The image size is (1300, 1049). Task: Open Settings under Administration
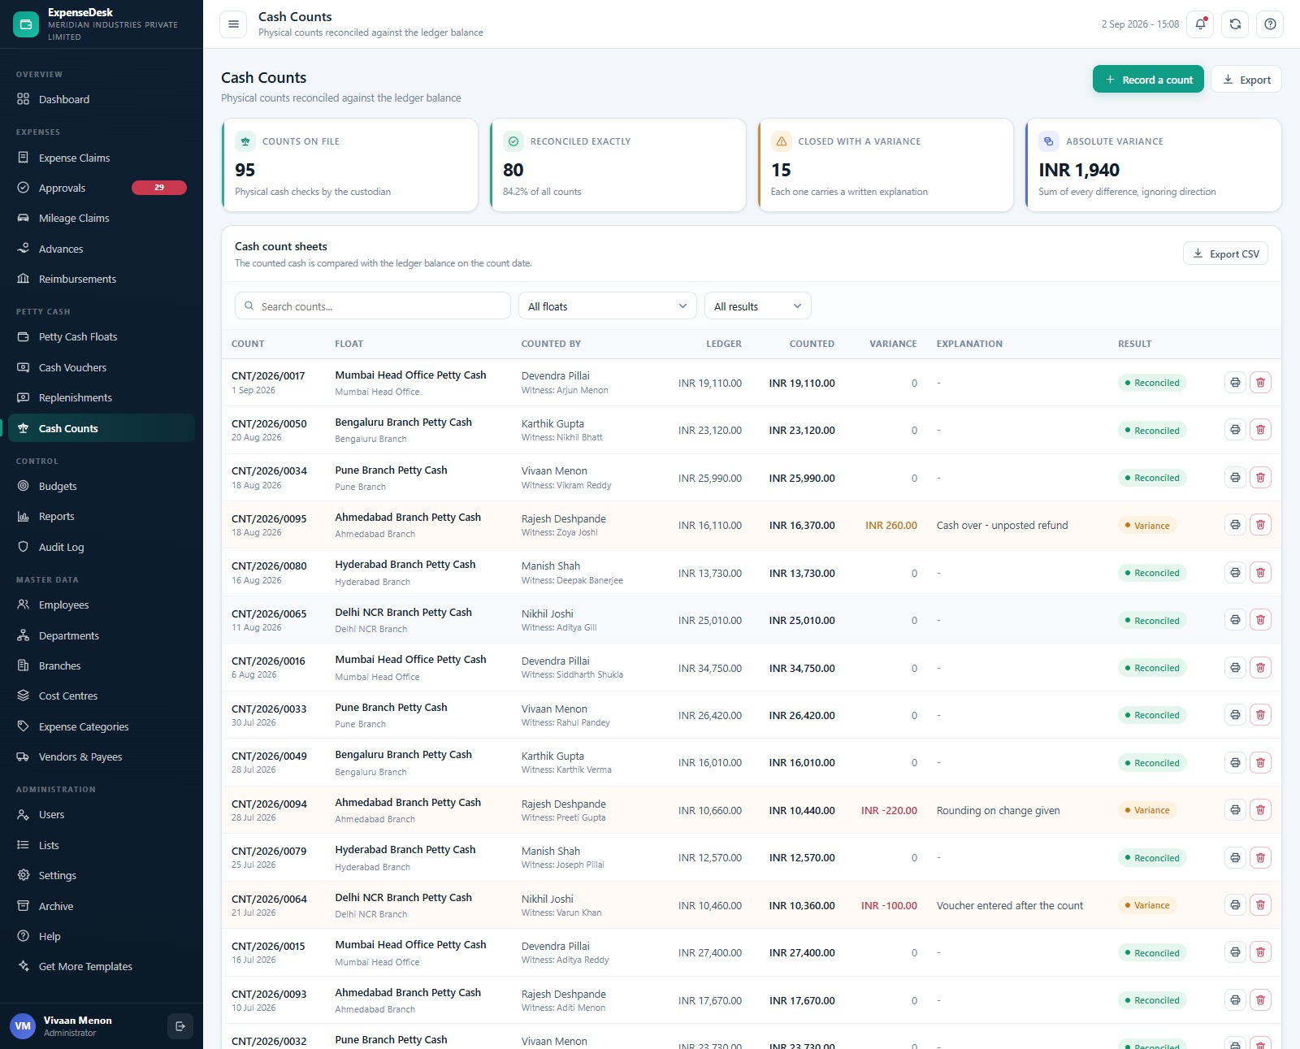[x=102, y=875]
